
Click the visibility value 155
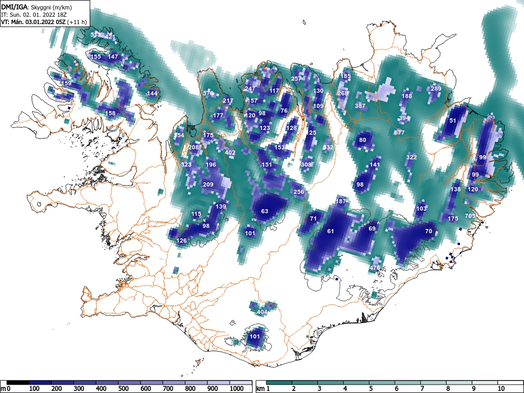click(x=95, y=57)
